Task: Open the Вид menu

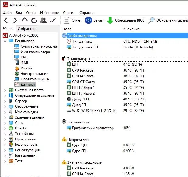Action: tap(19, 13)
